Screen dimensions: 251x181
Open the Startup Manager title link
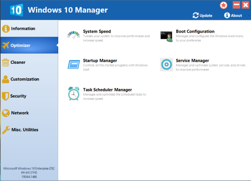(100, 61)
